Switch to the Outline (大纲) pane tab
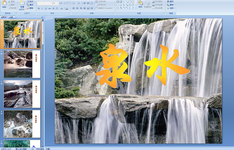This screenshot has width=234, height=150. 11,17
